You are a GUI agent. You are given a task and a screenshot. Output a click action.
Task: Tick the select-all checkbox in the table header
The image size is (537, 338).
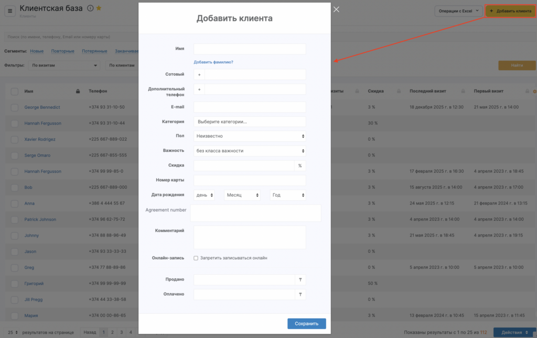pyautogui.click(x=14, y=92)
